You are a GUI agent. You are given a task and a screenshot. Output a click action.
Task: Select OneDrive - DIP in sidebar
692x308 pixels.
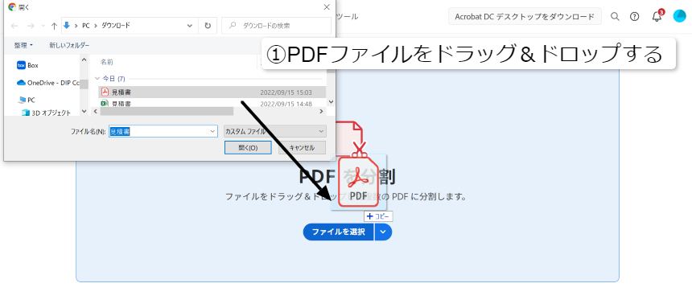tap(47, 83)
